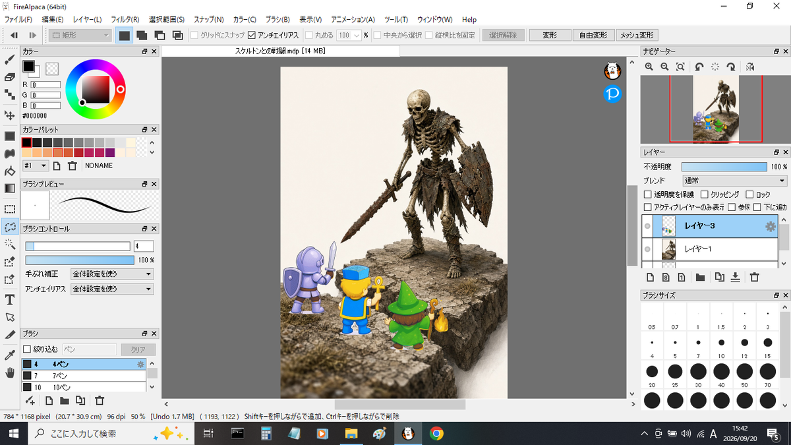Delete the layer with the trash icon
This screenshot has width=791, height=445.
coord(755,277)
